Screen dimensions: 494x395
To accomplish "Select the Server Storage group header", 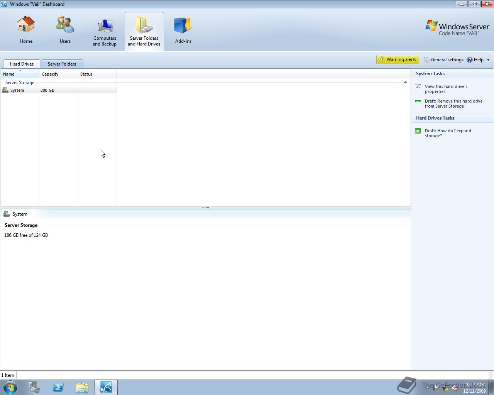I will 20,83.
